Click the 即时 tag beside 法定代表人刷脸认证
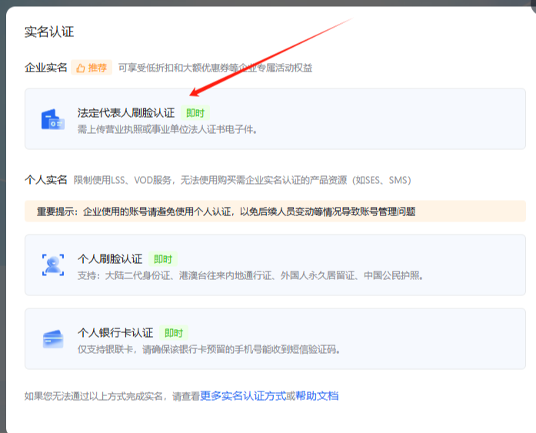This screenshot has width=536, height=433. point(195,113)
